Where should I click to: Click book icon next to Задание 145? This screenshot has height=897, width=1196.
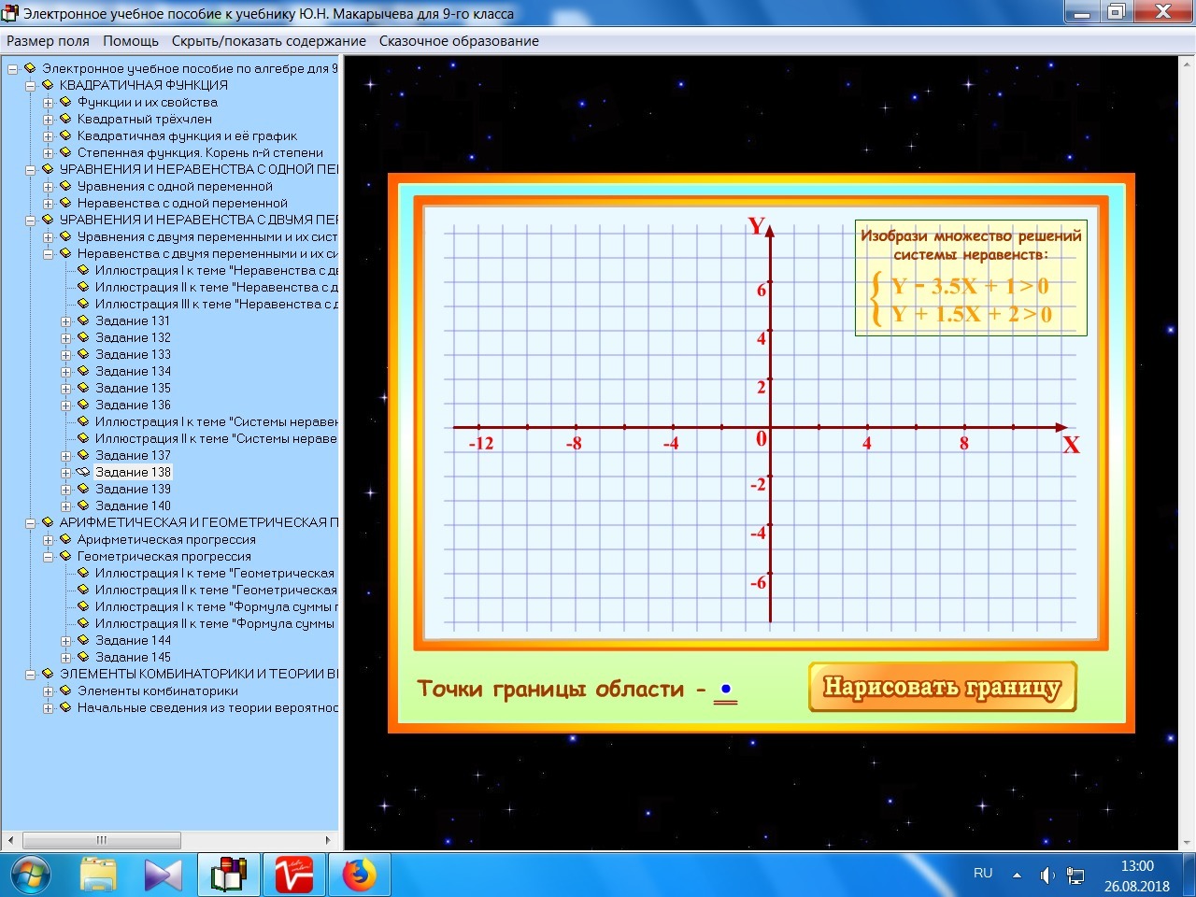tap(83, 657)
